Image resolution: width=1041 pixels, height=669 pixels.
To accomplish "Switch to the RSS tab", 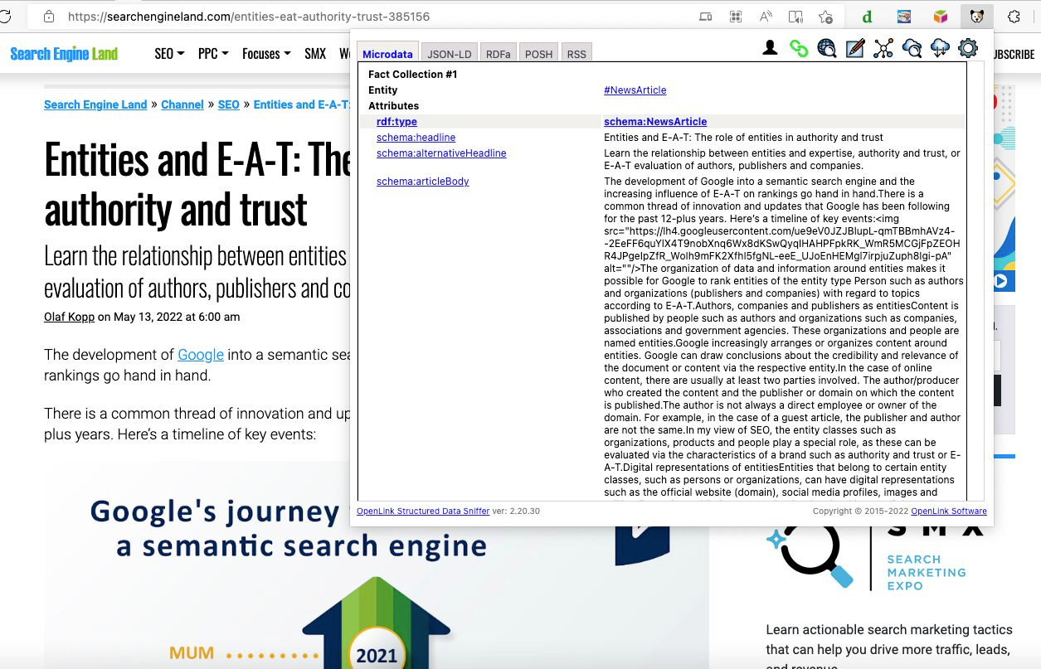I will pos(576,54).
